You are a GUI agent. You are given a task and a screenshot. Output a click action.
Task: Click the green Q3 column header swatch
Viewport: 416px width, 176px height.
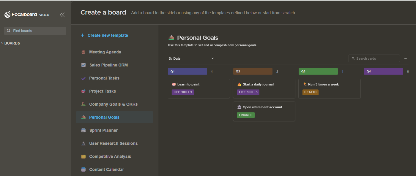[x=318, y=71]
